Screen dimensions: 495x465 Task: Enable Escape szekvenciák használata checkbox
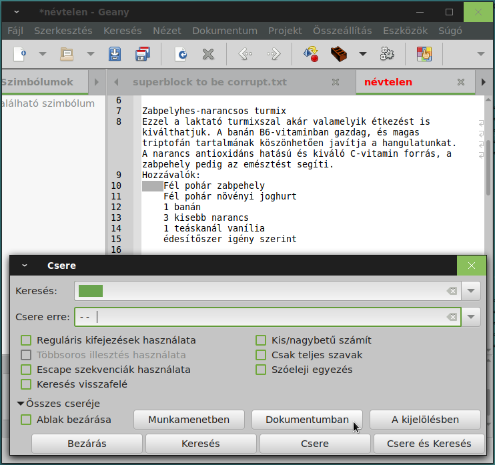coord(26,370)
